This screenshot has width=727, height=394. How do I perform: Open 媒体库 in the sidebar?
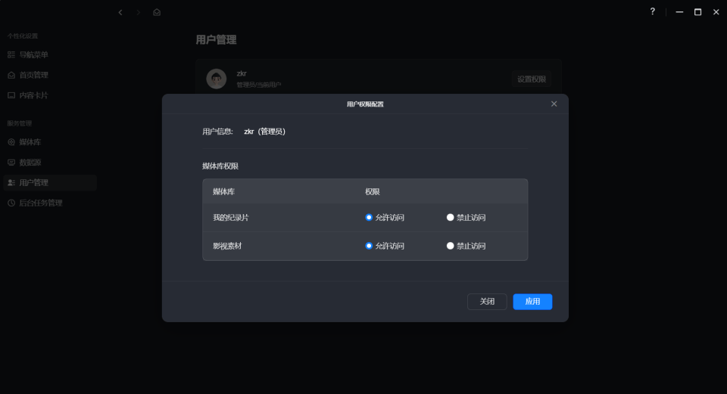tap(50, 142)
